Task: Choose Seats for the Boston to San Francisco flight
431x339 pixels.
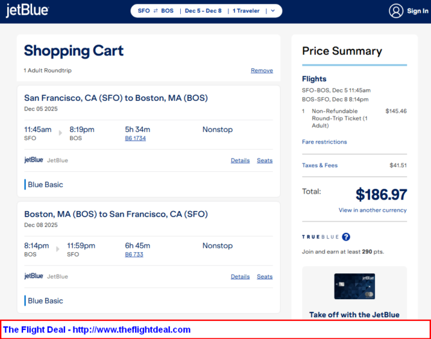Action: tap(264, 277)
